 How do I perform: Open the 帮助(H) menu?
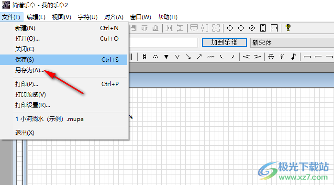click(167, 17)
